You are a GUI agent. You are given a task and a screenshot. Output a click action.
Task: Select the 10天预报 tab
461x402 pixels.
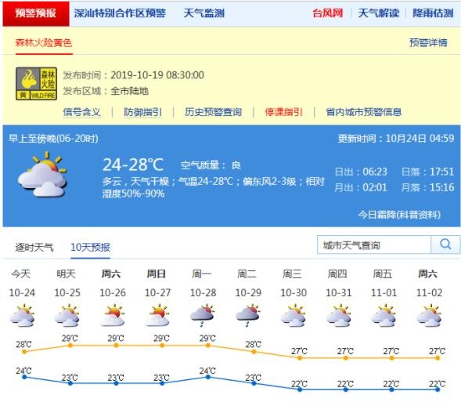click(90, 247)
